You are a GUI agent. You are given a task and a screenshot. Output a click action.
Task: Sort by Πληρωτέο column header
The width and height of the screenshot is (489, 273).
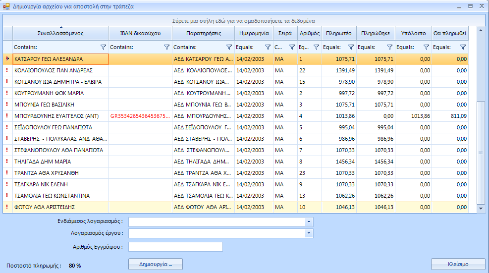click(x=339, y=34)
